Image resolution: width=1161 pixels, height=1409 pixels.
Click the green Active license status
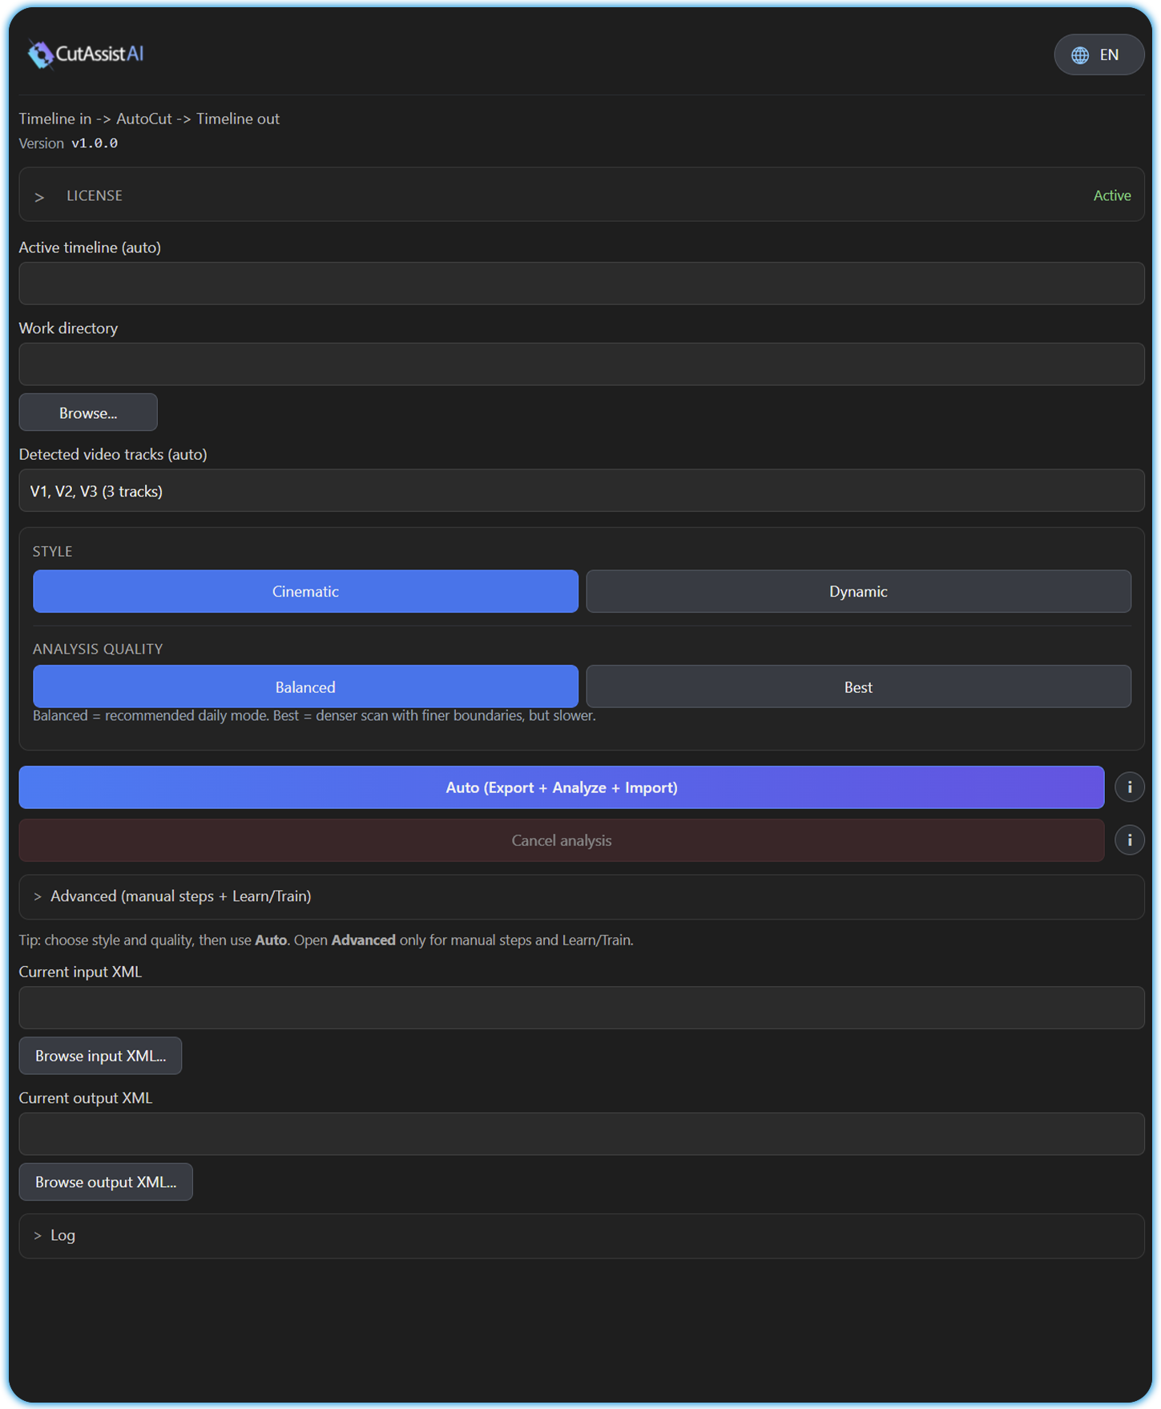pyautogui.click(x=1112, y=195)
